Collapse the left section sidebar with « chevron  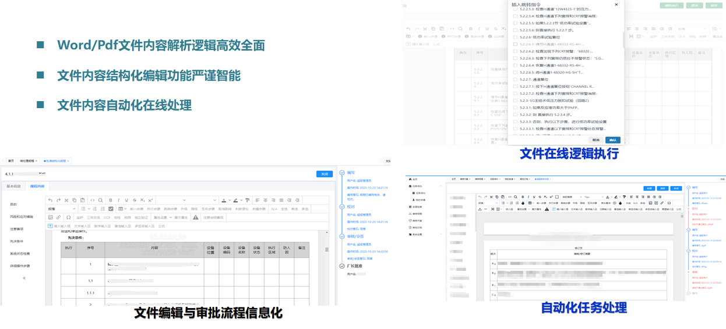(24, 278)
